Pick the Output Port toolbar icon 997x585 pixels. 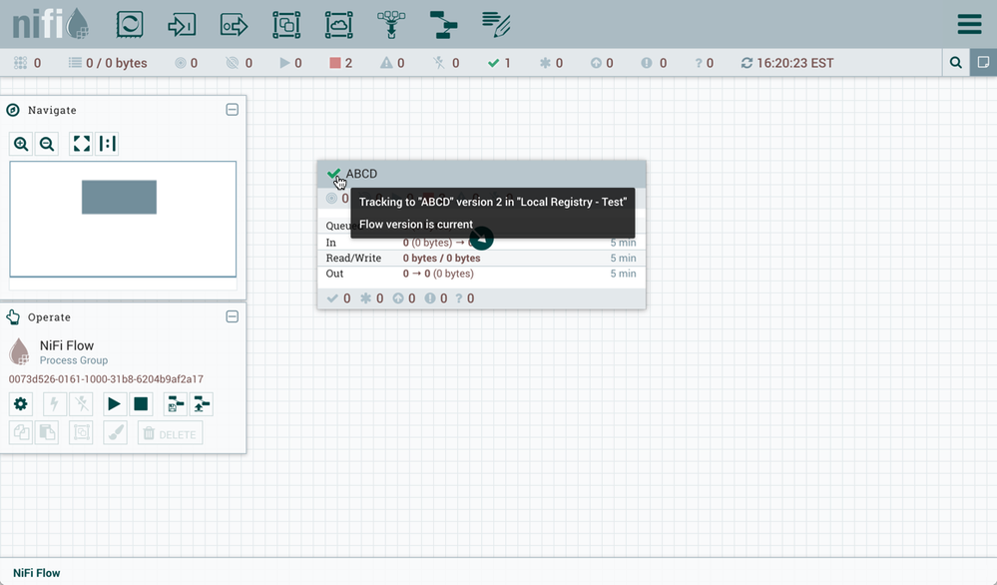(x=234, y=24)
